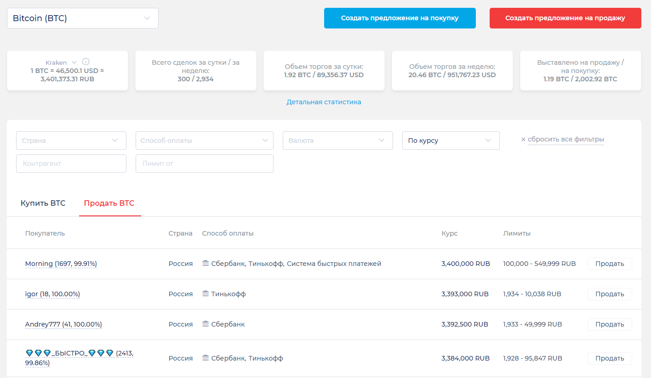
Task: Focus the Контрагент input field
Action: pos(71,164)
